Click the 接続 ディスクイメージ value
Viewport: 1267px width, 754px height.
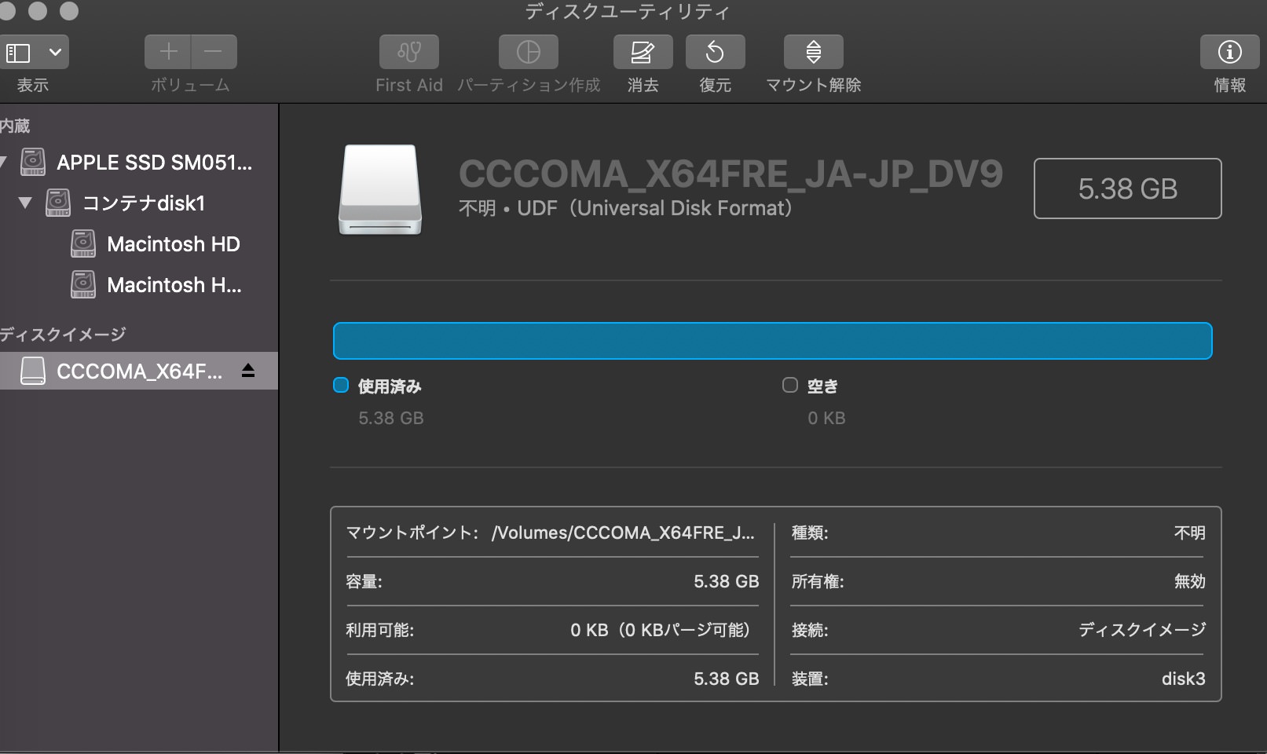pos(1142,630)
